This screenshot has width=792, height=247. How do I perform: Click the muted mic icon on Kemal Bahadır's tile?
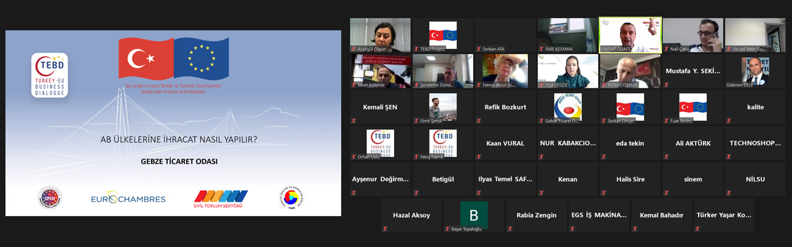[x=635, y=229]
